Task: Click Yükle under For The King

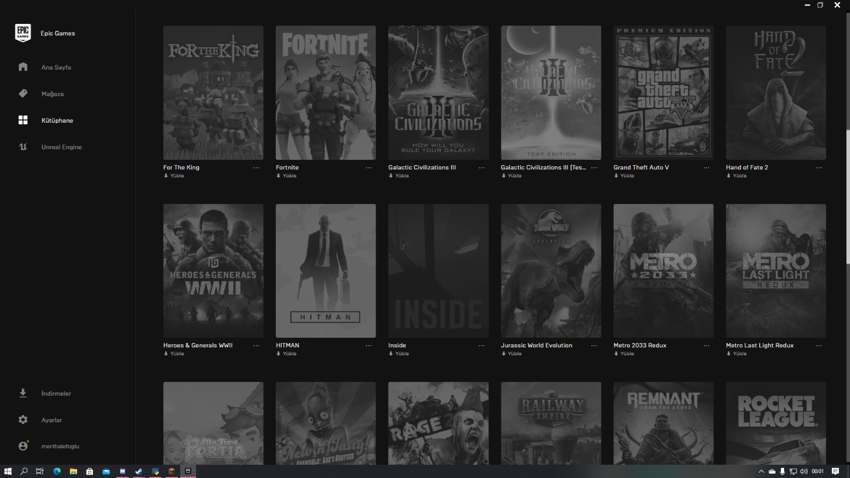Action: coord(174,176)
